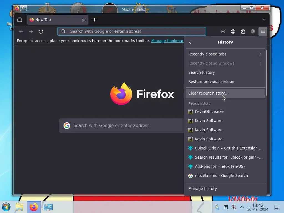Toggle the hamburger application menu
284x213 pixels.
click(x=263, y=31)
